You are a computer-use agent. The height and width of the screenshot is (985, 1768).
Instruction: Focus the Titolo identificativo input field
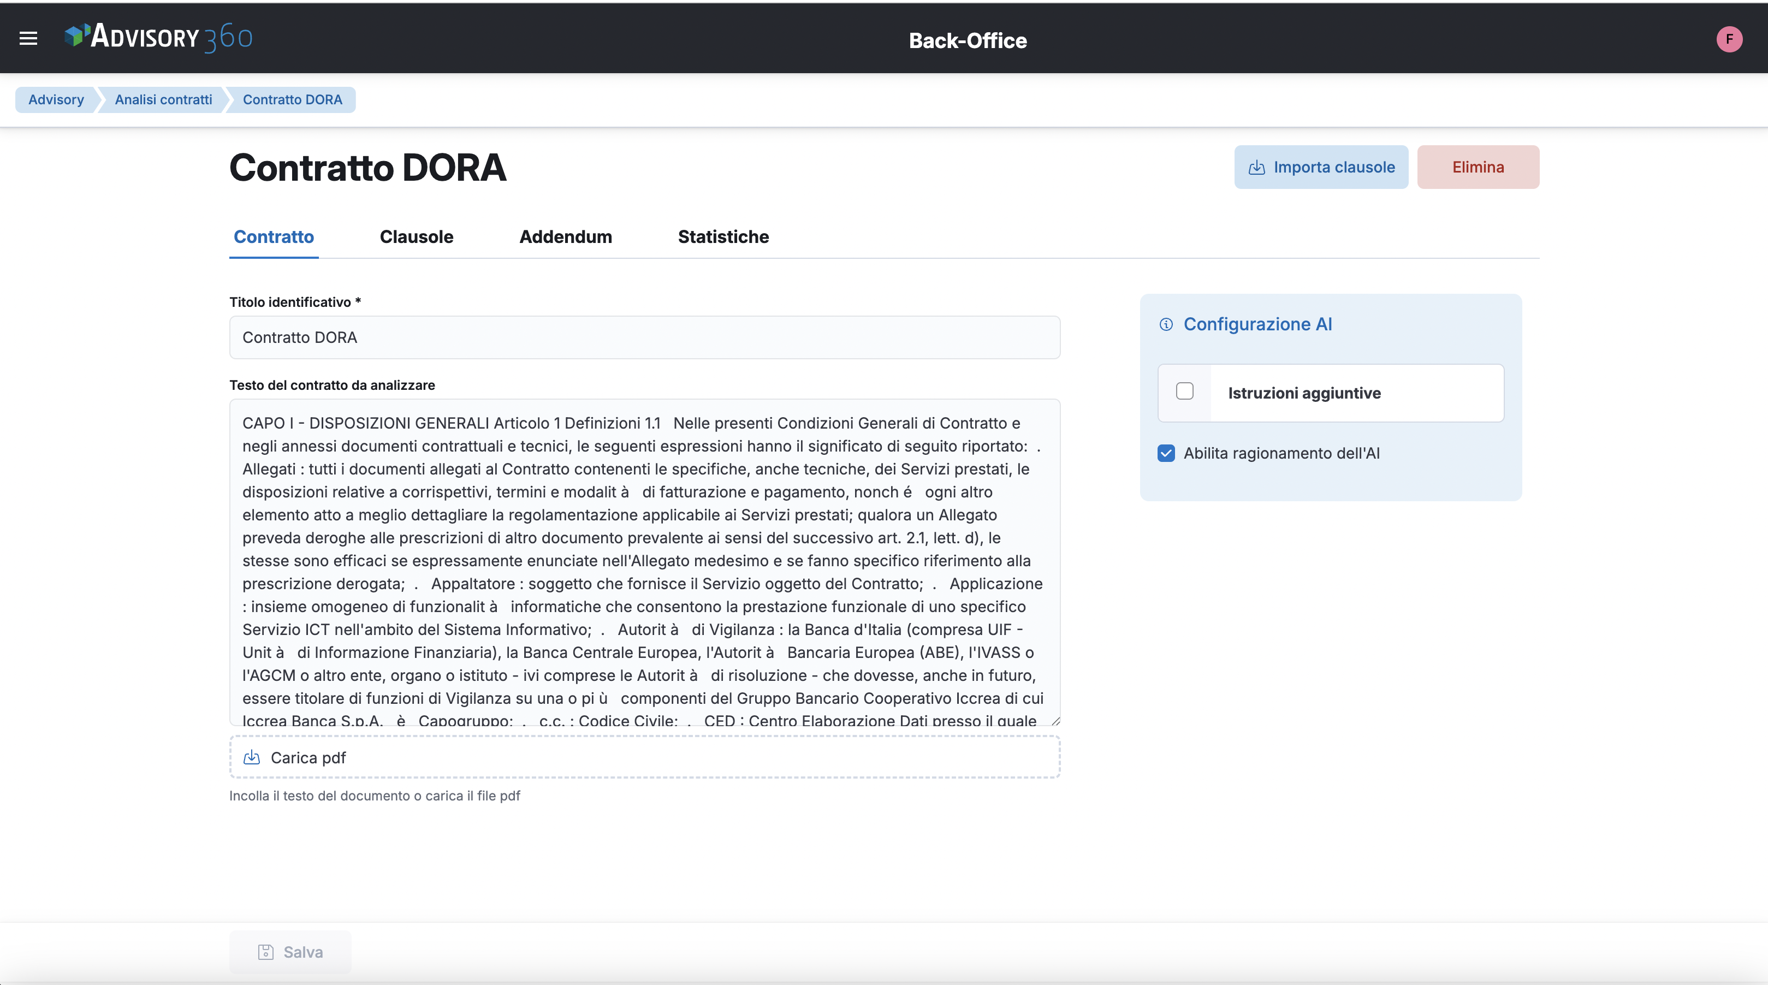(x=644, y=337)
